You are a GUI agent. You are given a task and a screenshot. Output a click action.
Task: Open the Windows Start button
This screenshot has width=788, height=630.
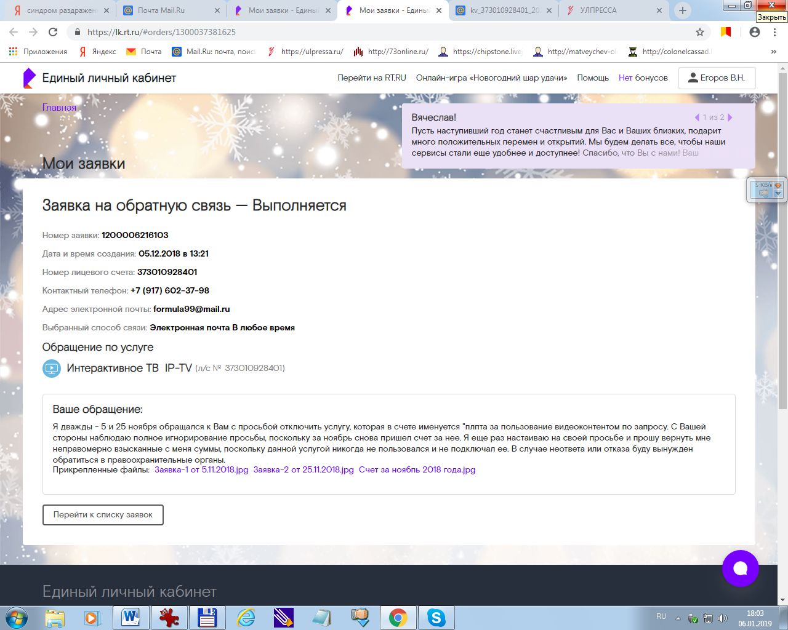17,617
